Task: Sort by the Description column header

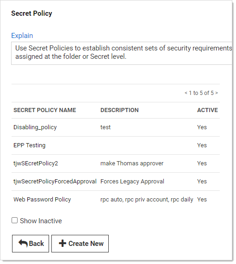Action: coord(119,110)
